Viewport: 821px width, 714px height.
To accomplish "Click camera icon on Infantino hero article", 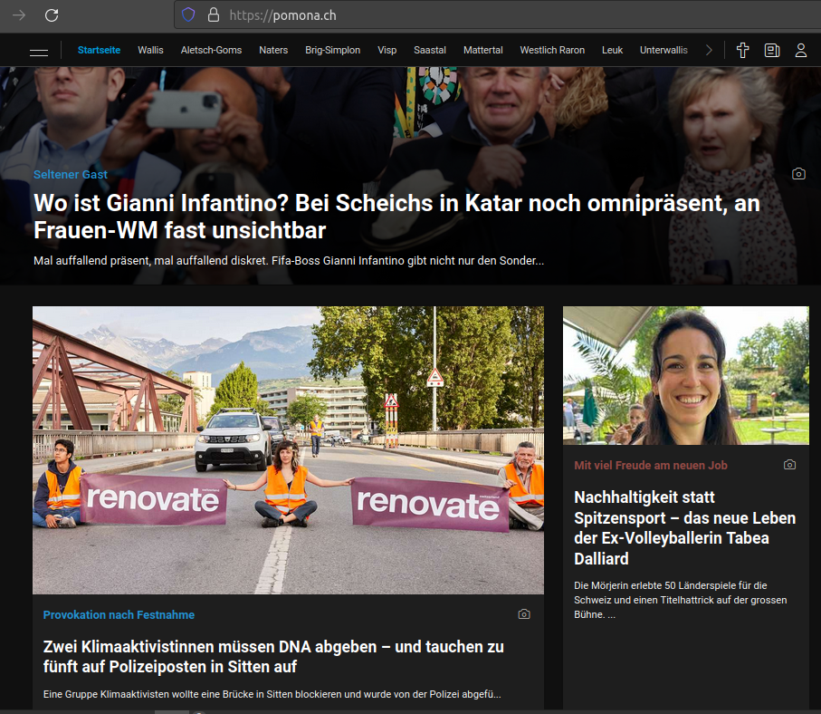I will pyautogui.click(x=798, y=174).
